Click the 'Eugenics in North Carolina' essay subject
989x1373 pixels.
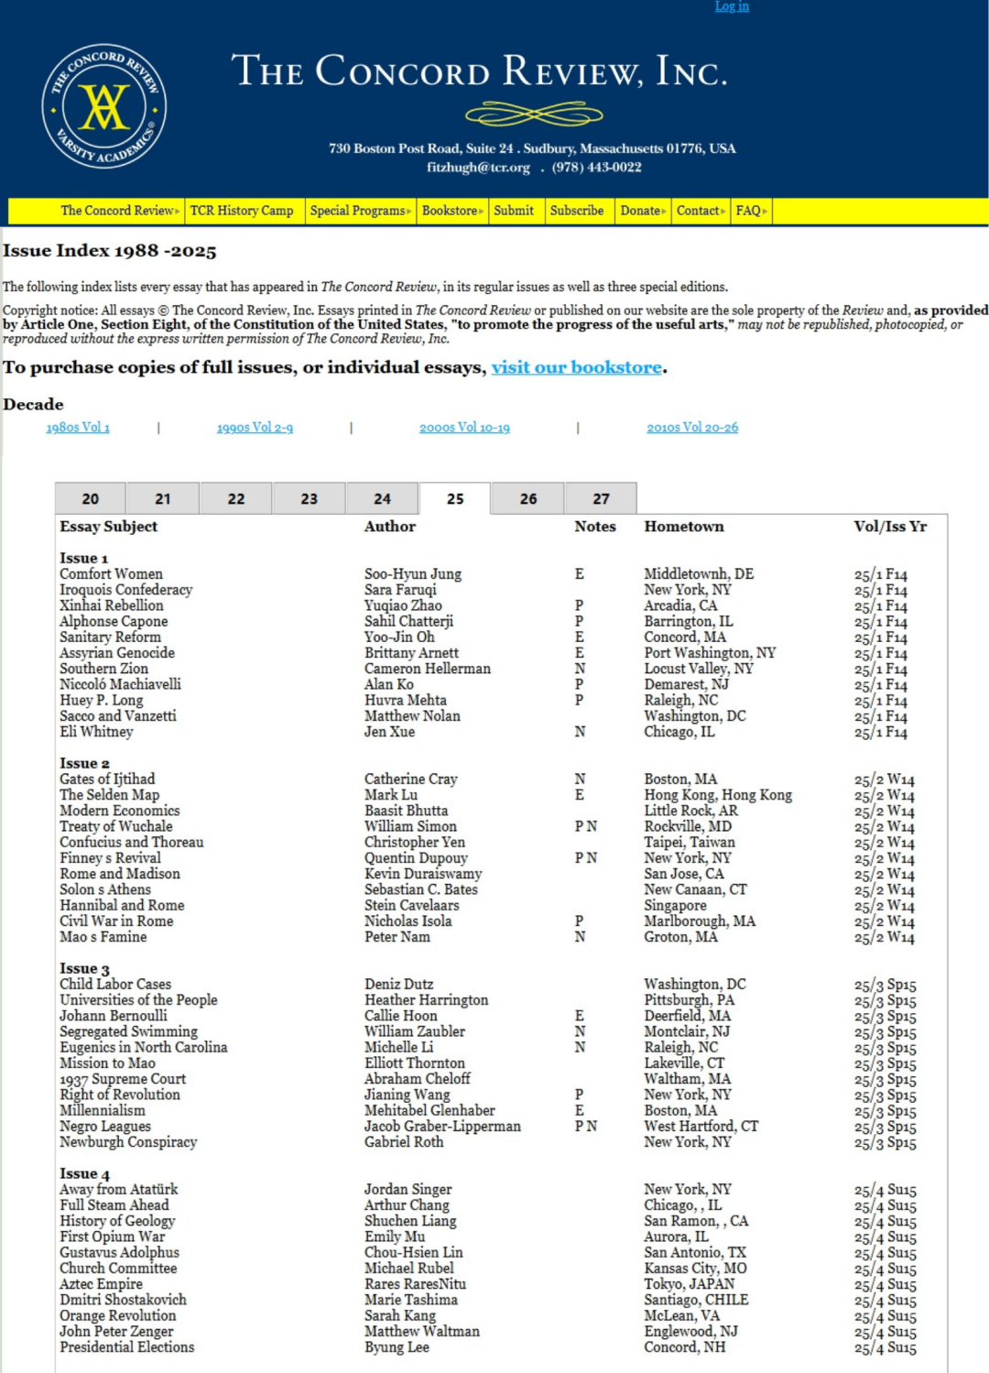pyautogui.click(x=144, y=1048)
